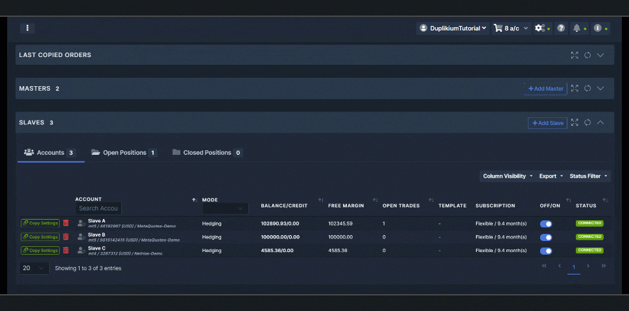This screenshot has height=311, width=629.
Task: Click the help question mark icon
Action: click(x=561, y=29)
